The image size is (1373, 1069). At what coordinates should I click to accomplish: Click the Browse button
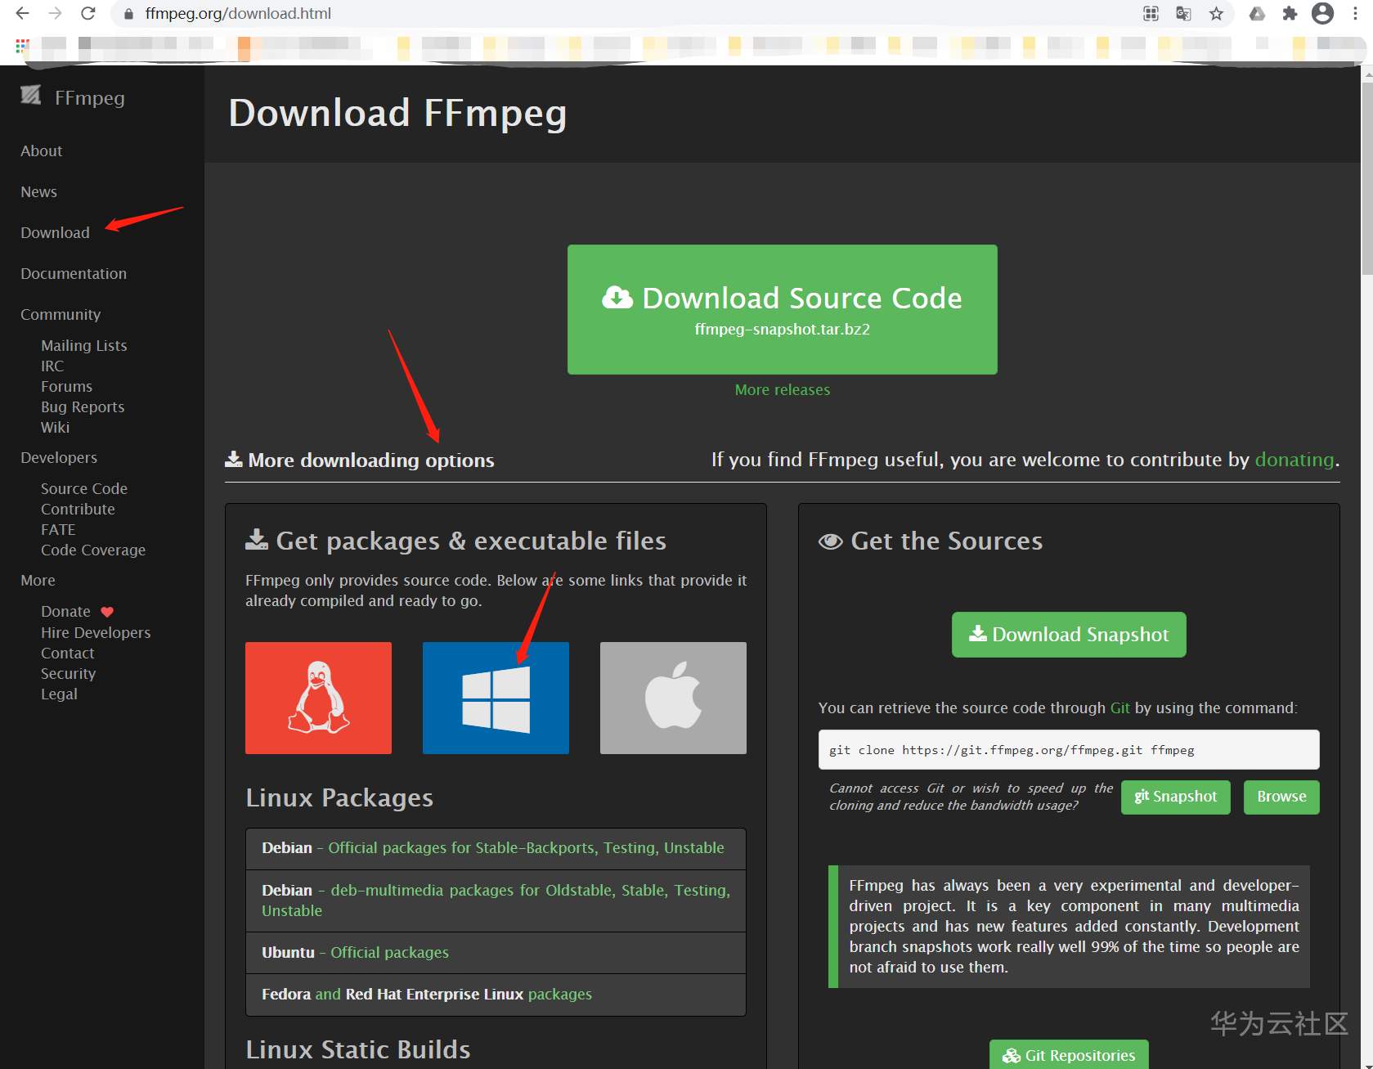click(x=1281, y=797)
